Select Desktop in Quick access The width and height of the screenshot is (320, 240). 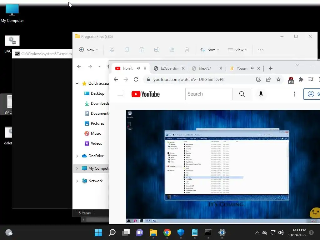click(94, 93)
